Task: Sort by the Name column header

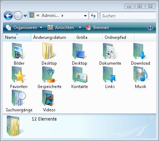Action: click(17, 37)
